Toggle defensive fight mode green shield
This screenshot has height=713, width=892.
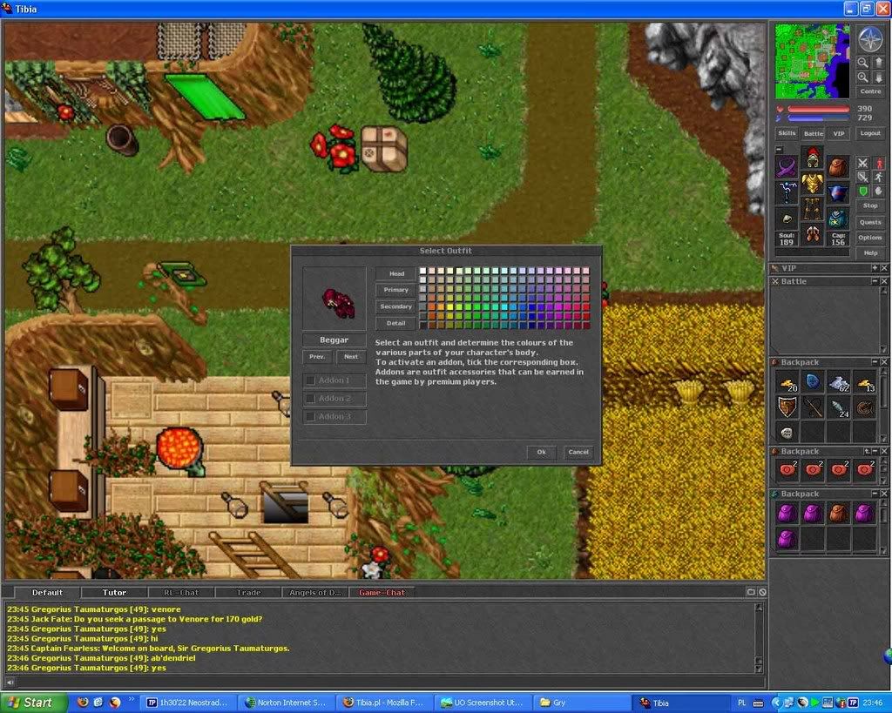click(863, 192)
